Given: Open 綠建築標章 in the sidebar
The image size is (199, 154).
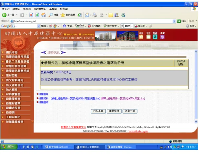Looking at the screenshot, I should pyautogui.click(x=13, y=99).
